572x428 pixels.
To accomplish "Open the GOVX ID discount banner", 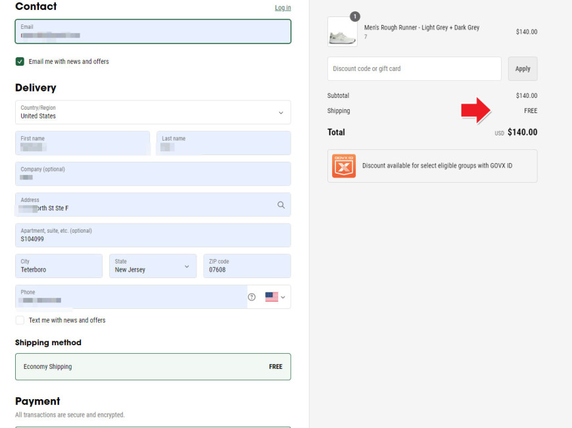I will tap(432, 166).
